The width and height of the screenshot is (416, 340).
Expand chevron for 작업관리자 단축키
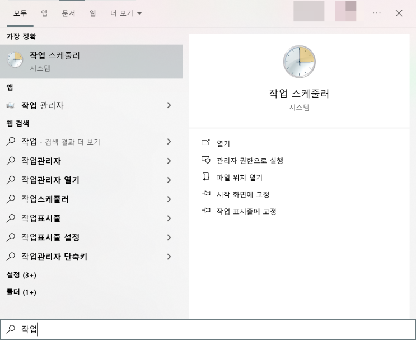pyautogui.click(x=169, y=257)
